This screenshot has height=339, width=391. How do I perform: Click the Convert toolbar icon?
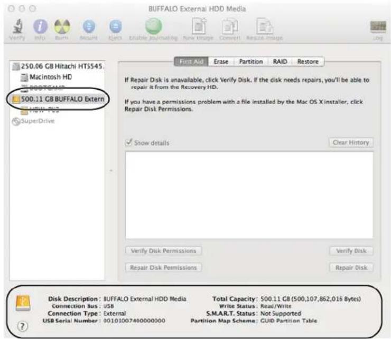tap(230, 26)
